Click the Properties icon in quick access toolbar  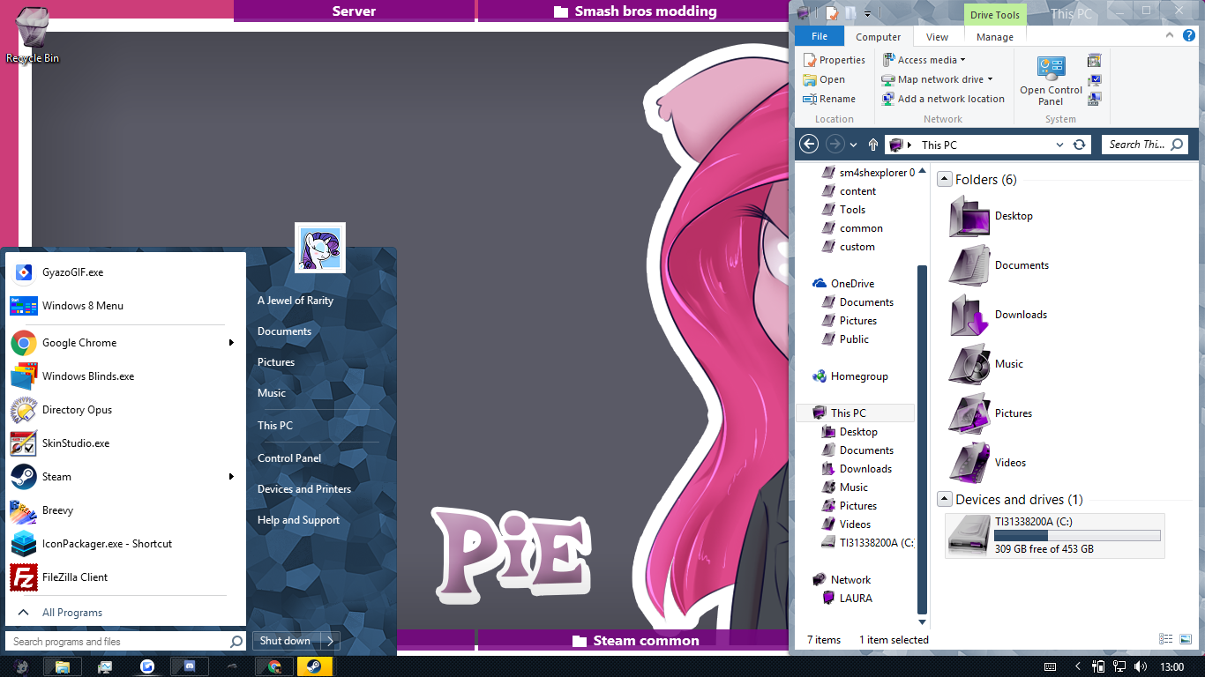tap(831, 13)
